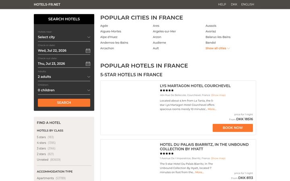This screenshot has height=181, width=290.
Task: Open the Agde city link
Action: 104,26
